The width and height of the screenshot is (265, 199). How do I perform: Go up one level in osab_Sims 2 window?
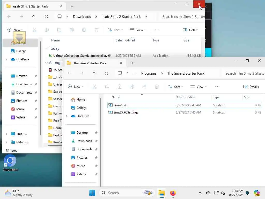(x=34, y=17)
